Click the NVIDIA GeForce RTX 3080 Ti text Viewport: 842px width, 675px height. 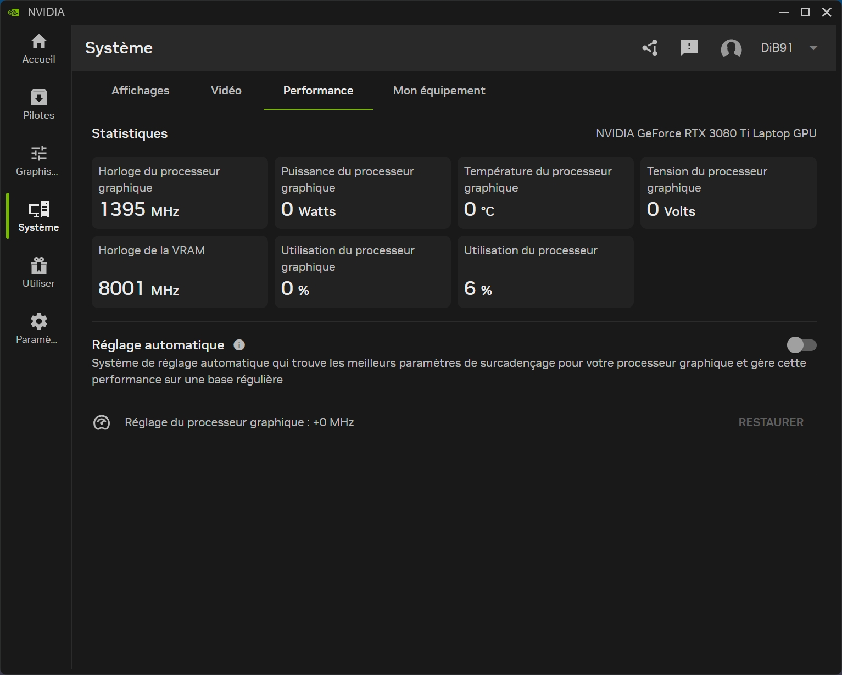coord(706,133)
